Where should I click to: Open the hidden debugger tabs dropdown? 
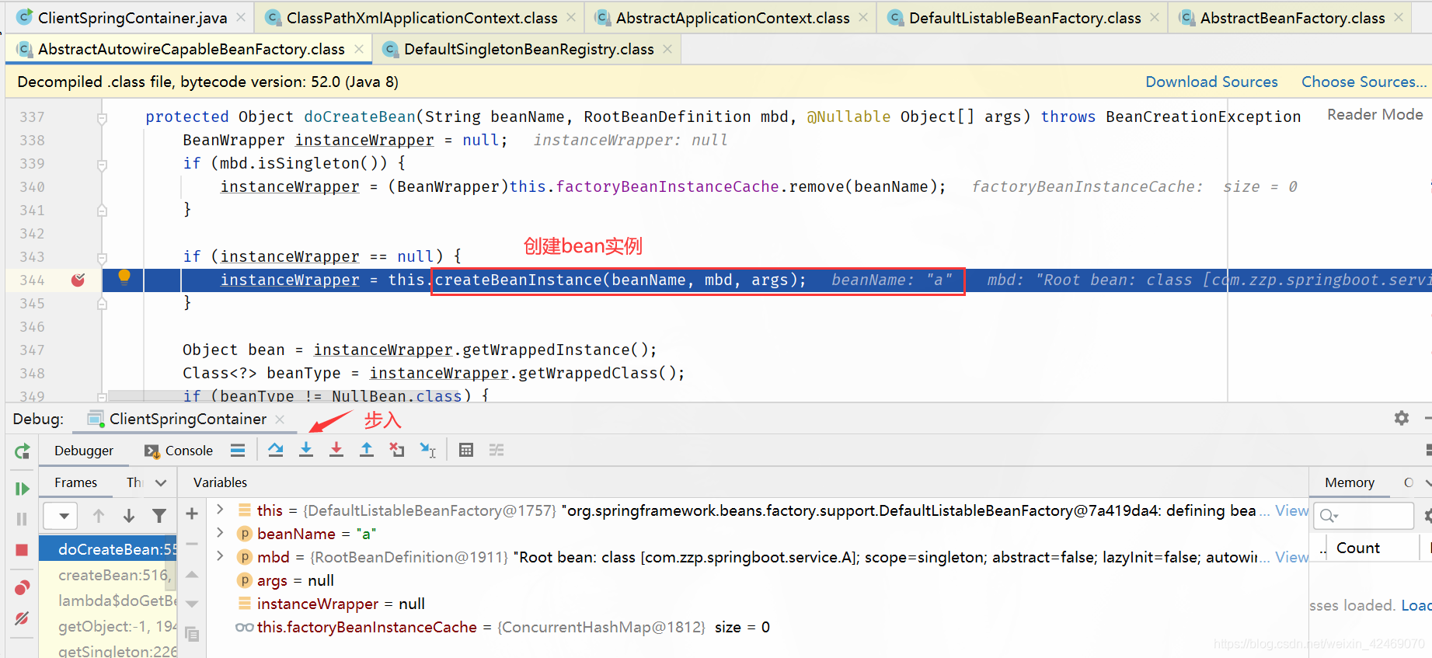[161, 482]
